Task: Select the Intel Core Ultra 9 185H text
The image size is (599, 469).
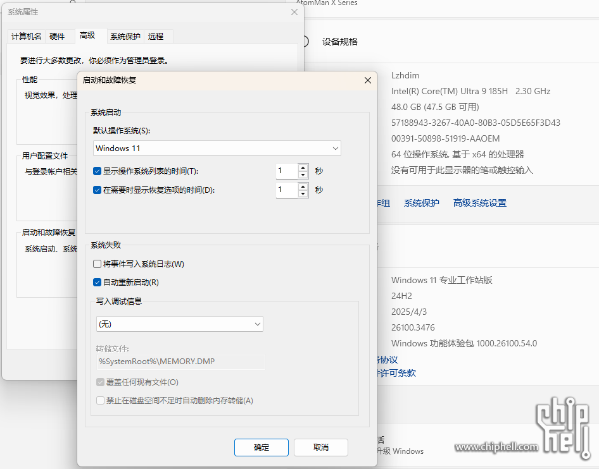Action: 470,91
